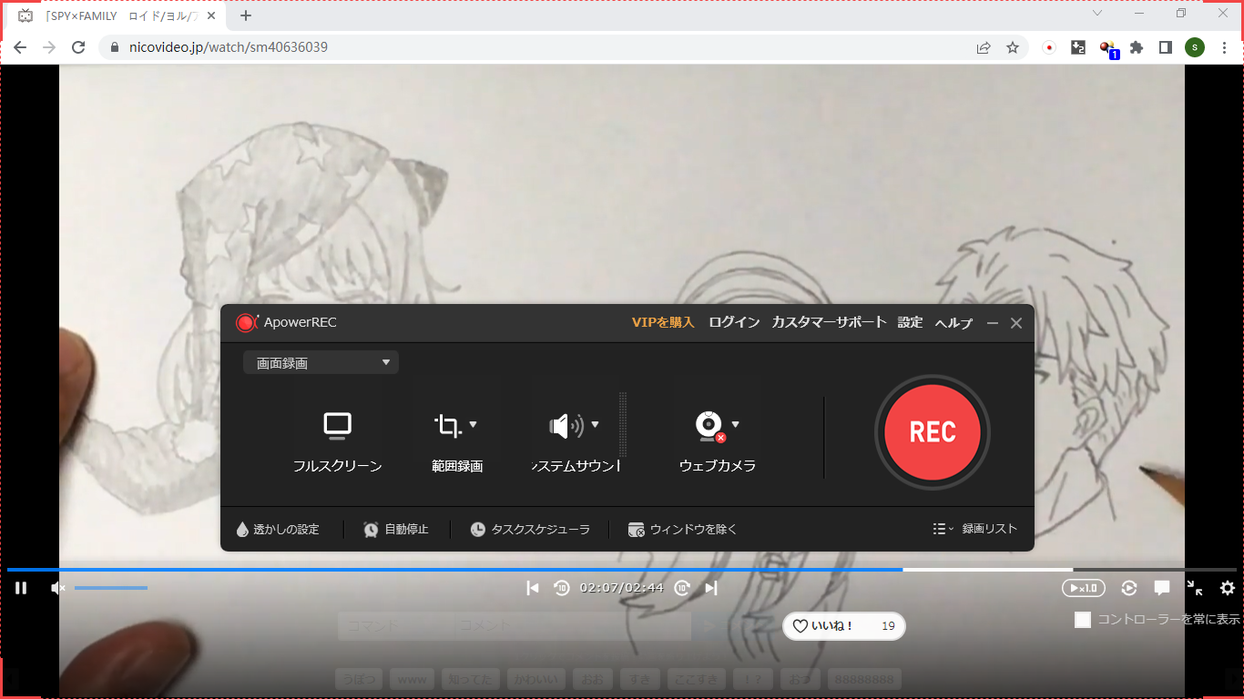Screen dimensions: 1244x699
Task: Click the red dot recorder extension icon
Action: 1049,47
